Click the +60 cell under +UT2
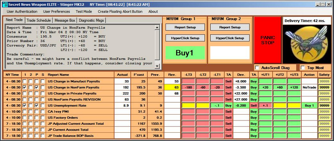Image resolution: width=334 pixels, height=141 pixels. coord(280,87)
